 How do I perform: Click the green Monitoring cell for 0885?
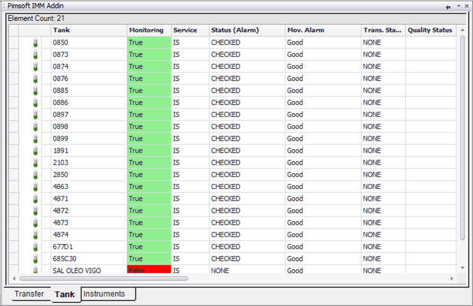tap(149, 91)
